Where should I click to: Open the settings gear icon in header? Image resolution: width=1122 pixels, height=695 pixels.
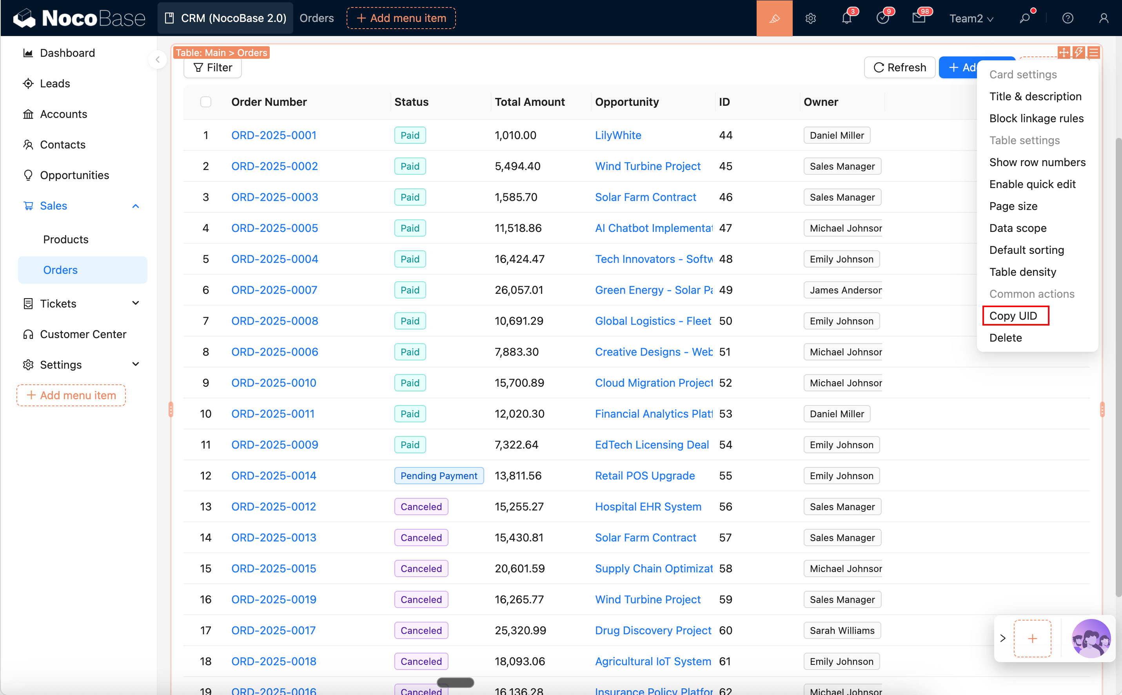point(810,18)
